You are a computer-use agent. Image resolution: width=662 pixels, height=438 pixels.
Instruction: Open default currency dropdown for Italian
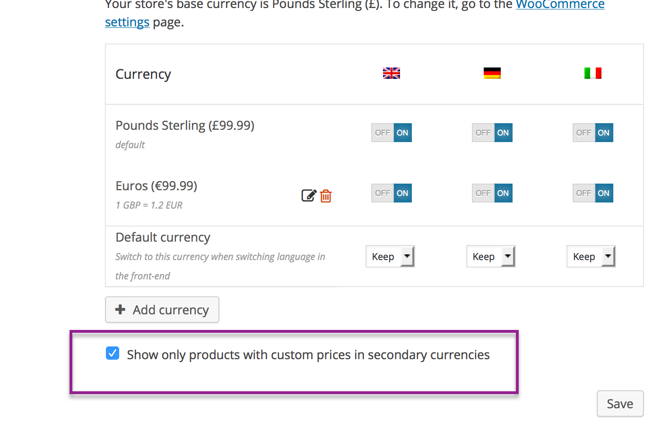tap(591, 257)
